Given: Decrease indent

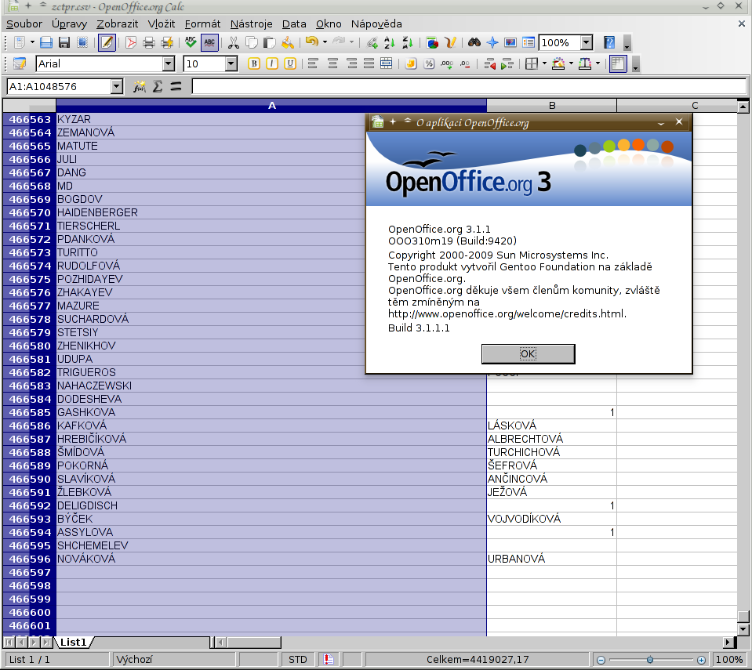Looking at the screenshot, I should pos(489,63).
